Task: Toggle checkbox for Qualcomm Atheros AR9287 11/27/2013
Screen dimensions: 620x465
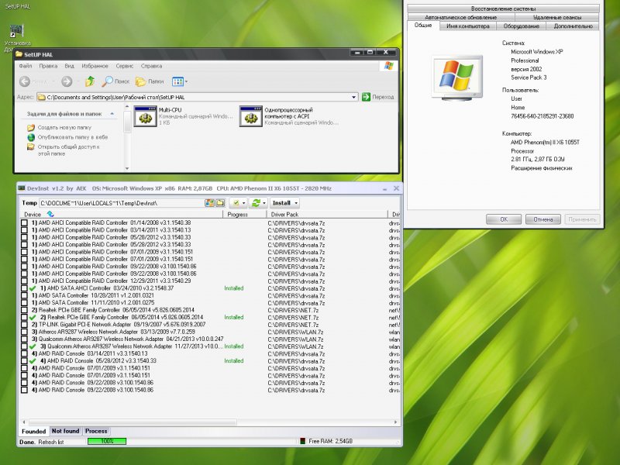Action: pyautogui.click(x=24, y=346)
